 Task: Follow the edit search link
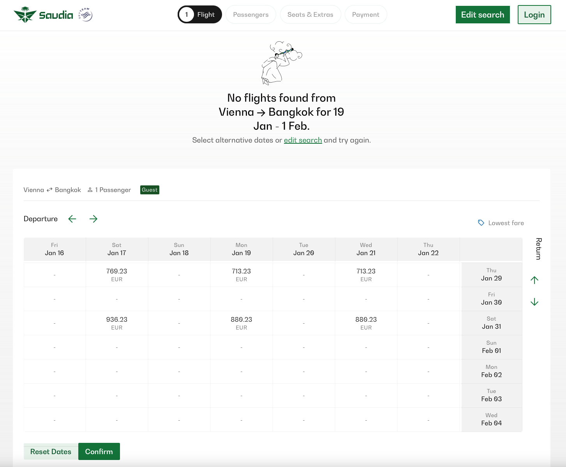tap(303, 140)
